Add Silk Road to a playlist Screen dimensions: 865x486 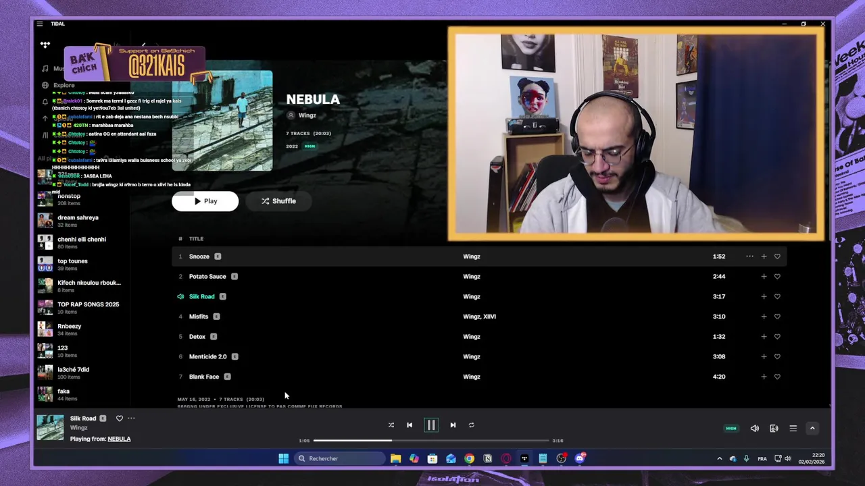(764, 296)
